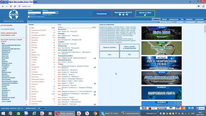
Task: Open the статистика tab
Action: click(x=199, y=19)
